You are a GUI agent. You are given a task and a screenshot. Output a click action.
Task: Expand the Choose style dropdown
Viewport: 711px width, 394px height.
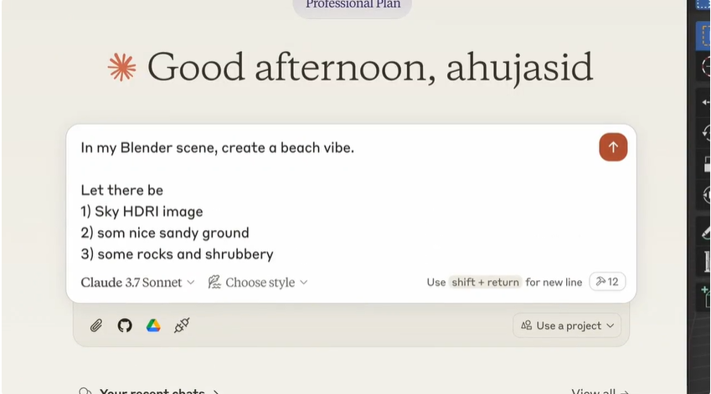258,283
